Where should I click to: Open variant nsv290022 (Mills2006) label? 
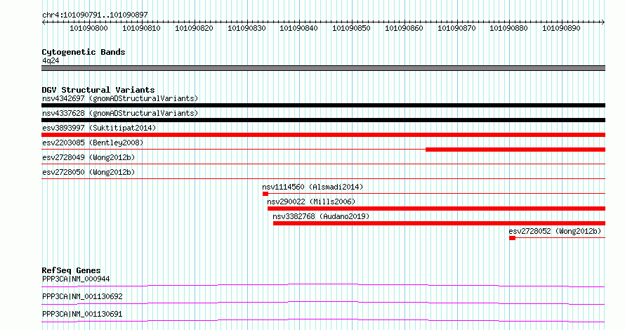tap(311, 202)
